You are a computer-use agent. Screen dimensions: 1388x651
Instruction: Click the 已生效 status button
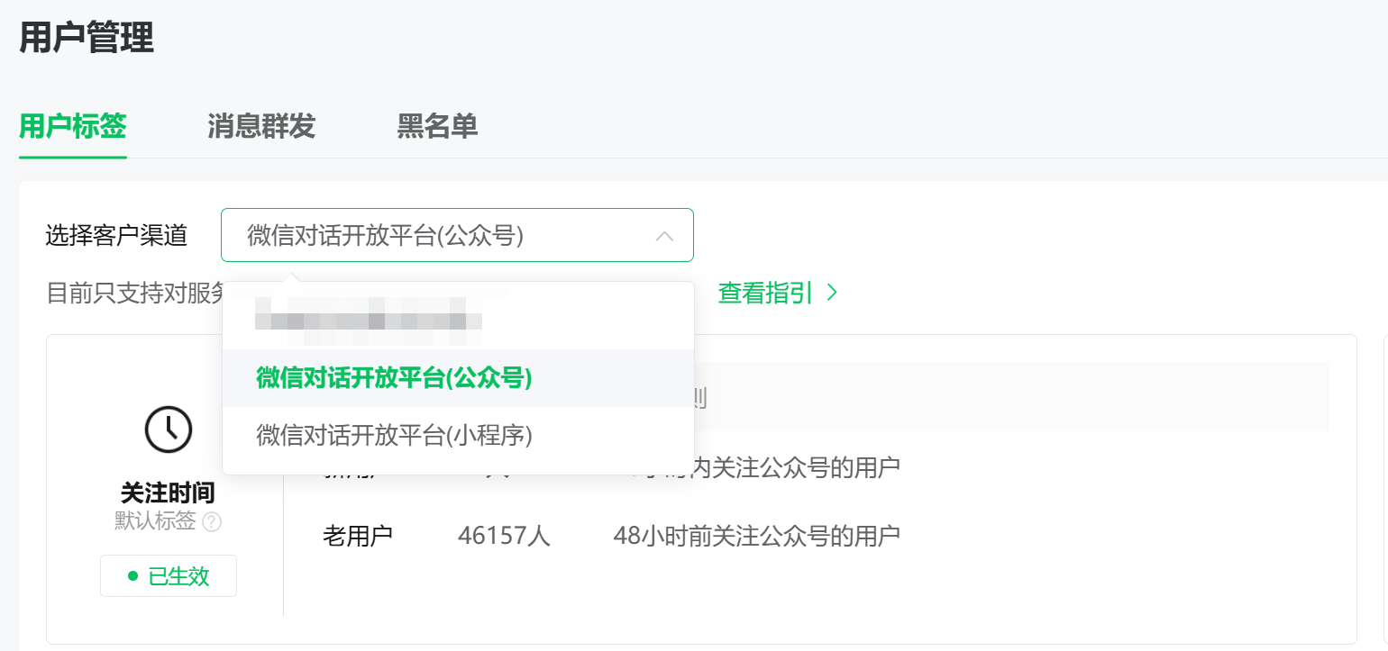click(x=169, y=576)
